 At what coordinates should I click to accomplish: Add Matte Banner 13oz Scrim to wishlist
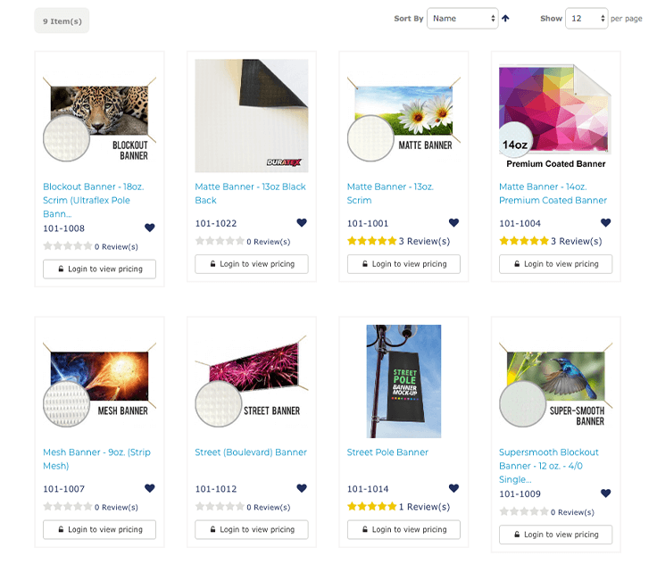(x=453, y=223)
